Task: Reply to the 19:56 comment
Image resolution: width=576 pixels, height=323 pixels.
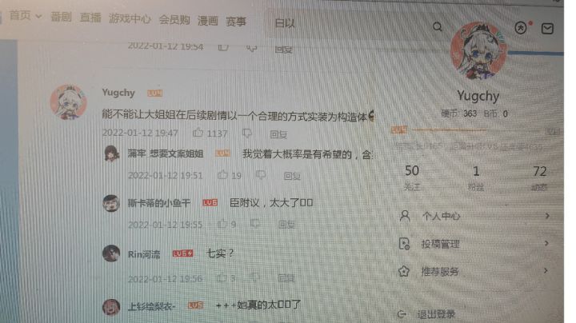Action: pyautogui.click(x=286, y=278)
